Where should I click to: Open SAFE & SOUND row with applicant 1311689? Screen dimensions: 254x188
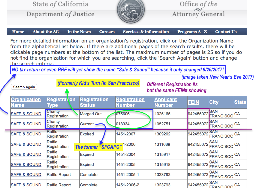(x=26, y=144)
